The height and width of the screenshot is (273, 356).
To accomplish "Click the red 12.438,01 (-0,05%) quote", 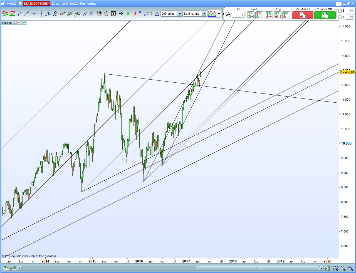I will (36, 4).
